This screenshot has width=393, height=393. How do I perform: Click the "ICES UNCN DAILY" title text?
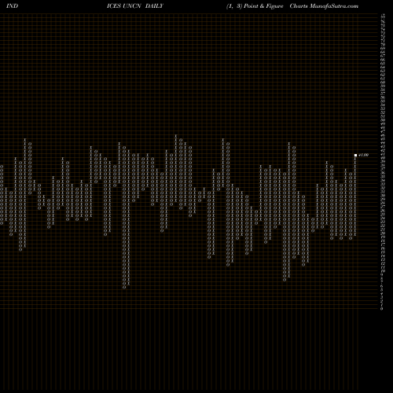click(x=135, y=6)
